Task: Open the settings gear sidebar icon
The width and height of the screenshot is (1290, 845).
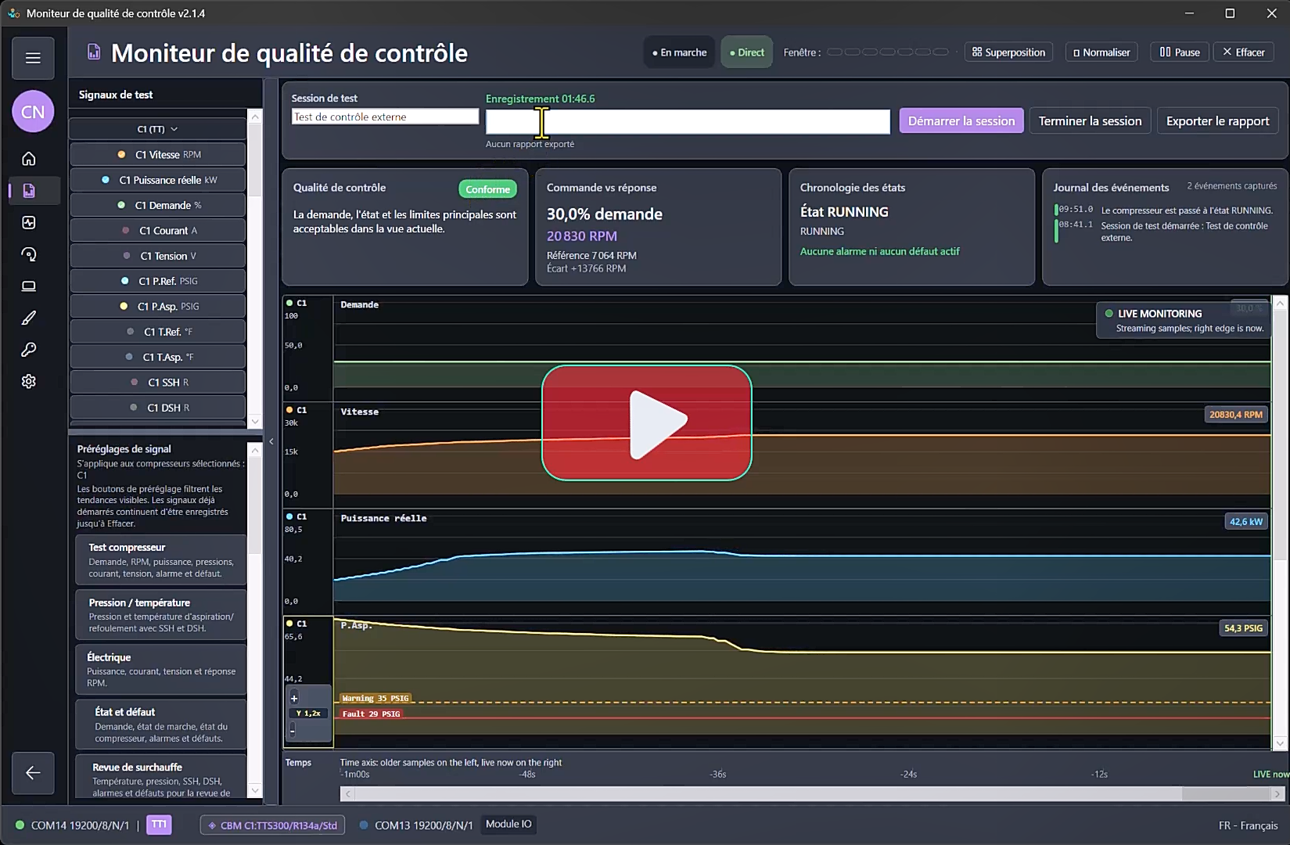Action: 29,382
